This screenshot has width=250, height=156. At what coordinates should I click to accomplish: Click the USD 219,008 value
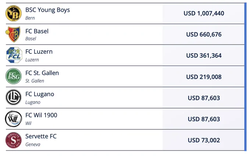[x=204, y=77]
